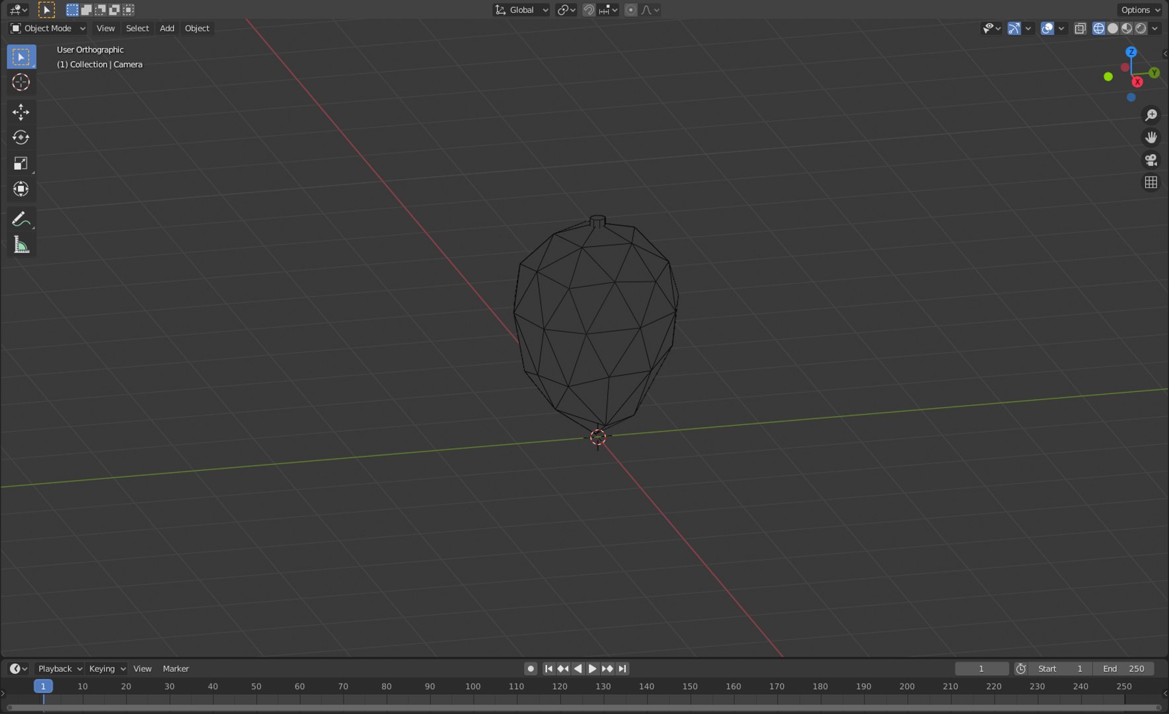Screen dimensions: 1169x714
Task: Toggle auto keying record button
Action: coord(531,668)
